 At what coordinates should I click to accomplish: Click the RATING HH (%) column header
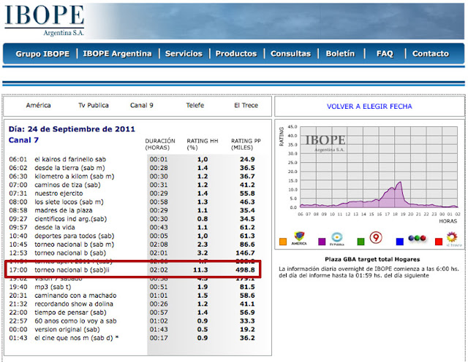[x=203, y=145]
